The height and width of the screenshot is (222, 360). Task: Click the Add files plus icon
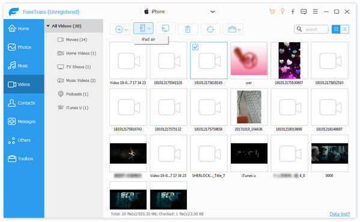(x=119, y=29)
